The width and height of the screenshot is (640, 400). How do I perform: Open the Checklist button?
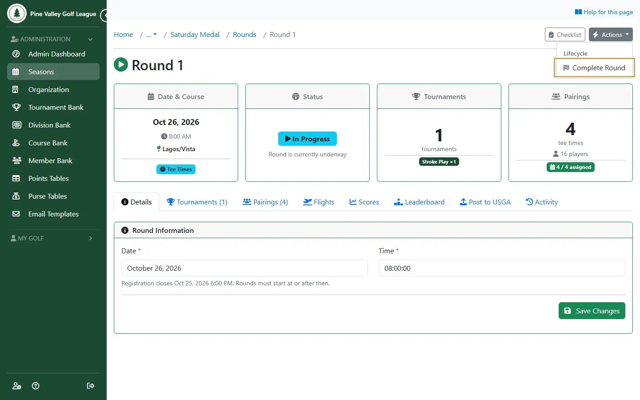(565, 35)
